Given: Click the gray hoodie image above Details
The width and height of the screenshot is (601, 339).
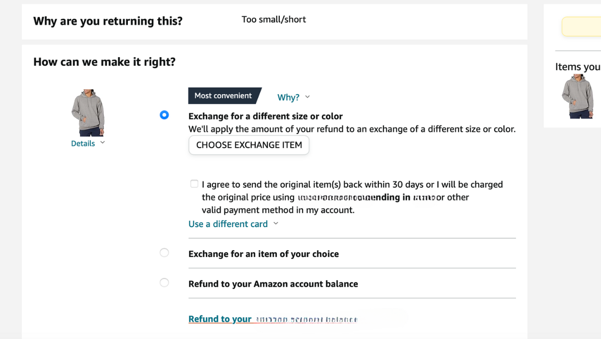Looking at the screenshot, I should click(x=88, y=113).
